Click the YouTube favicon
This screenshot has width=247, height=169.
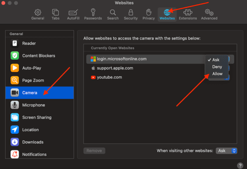[93, 77]
